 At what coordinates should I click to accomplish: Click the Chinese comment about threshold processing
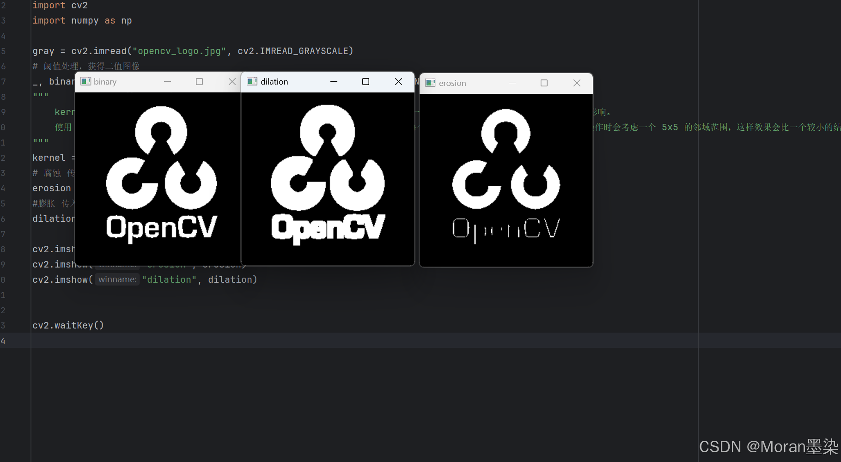[86, 67]
